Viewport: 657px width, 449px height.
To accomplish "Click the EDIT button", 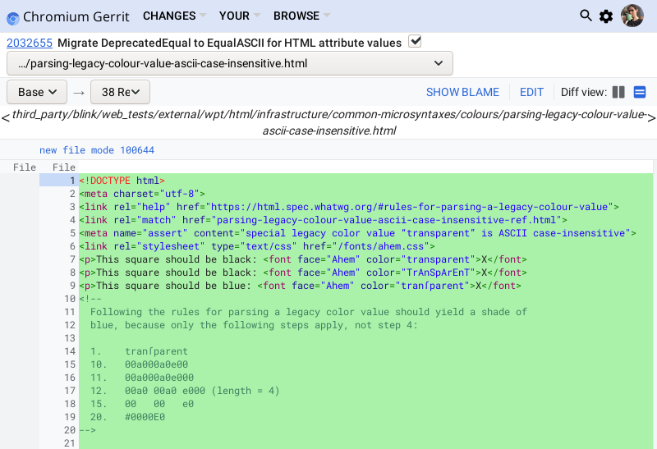I will 531,92.
